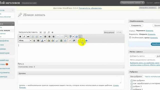This screenshot has height=90, width=160.
Task: Run the spellchecker
Action: point(70,36)
